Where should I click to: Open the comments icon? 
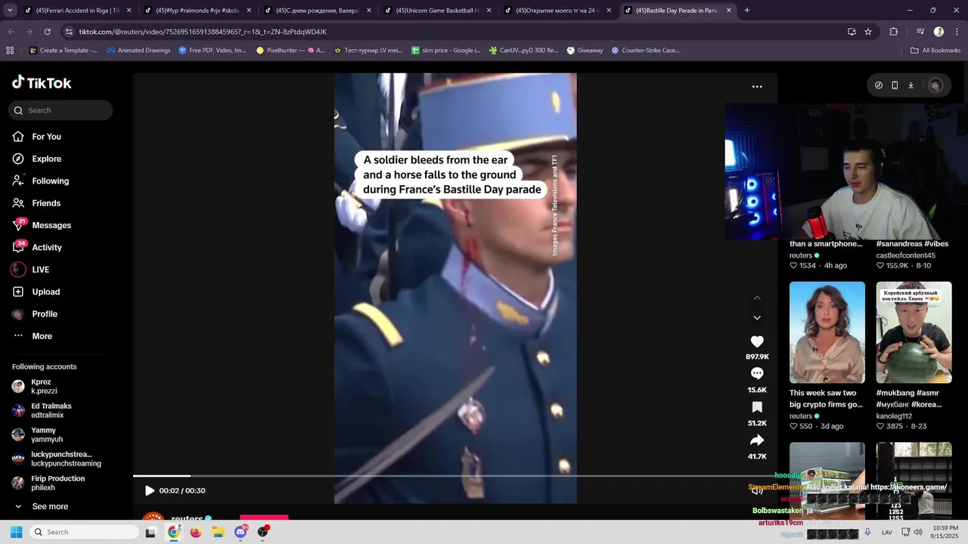tap(757, 374)
